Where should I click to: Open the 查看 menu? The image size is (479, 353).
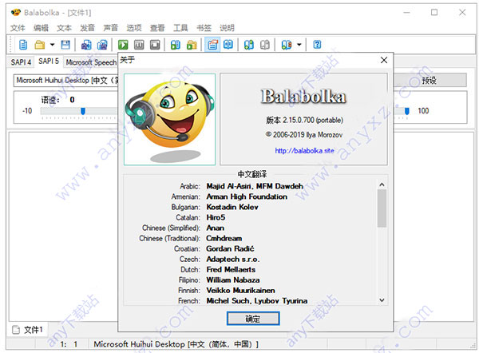point(157,28)
